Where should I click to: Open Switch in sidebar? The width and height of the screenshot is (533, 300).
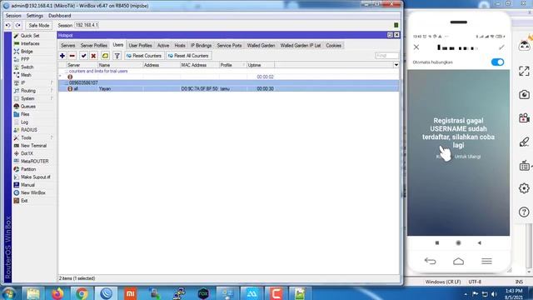[27, 67]
